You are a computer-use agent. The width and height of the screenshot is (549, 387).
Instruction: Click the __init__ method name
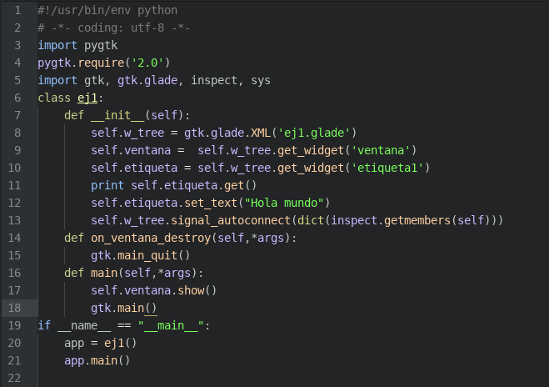(x=117, y=115)
